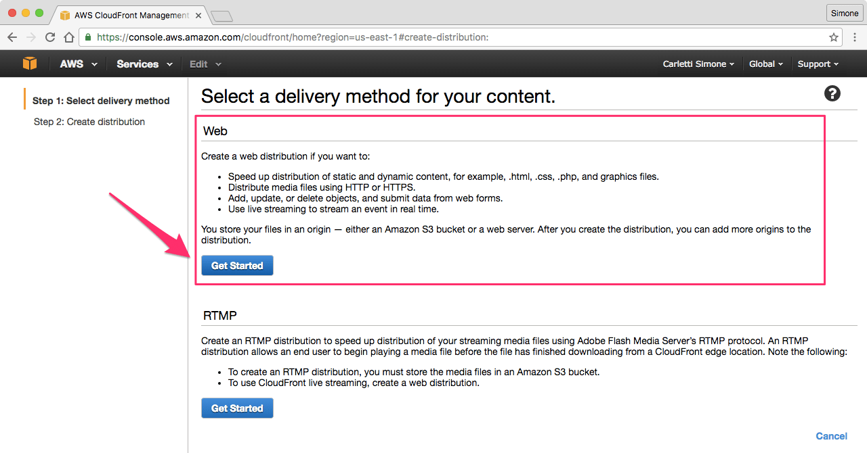The height and width of the screenshot is (453, 867).
Task: Click the browser forward arrow icon
Action: 31,37
